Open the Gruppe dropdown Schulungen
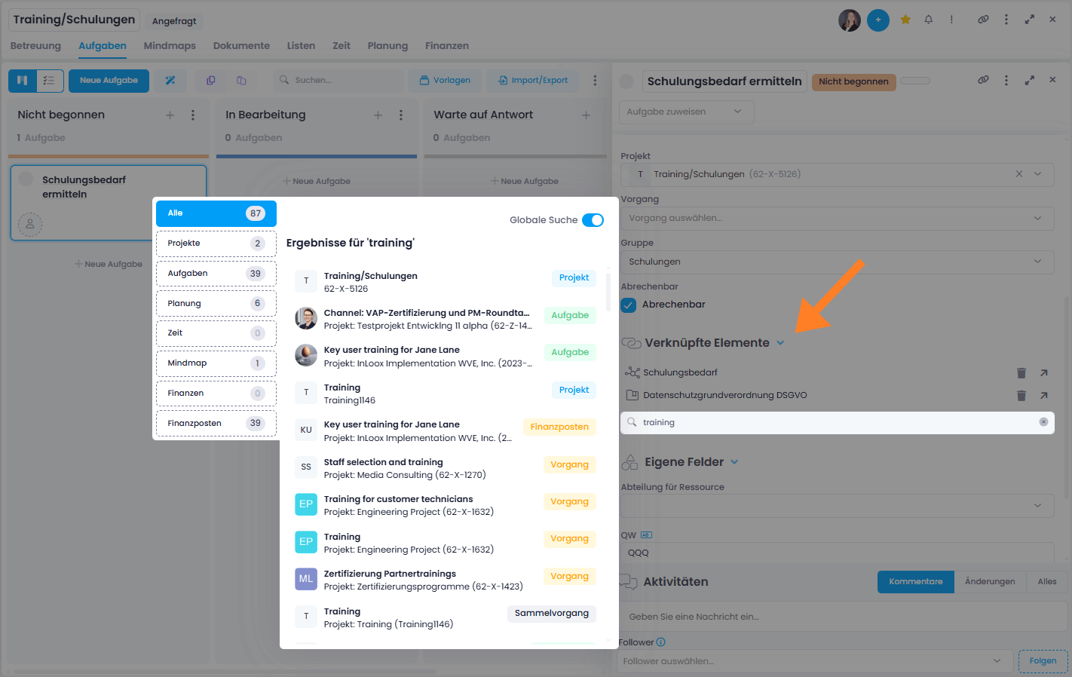The width and height of the screenshot is (1072, 677). 837,262
